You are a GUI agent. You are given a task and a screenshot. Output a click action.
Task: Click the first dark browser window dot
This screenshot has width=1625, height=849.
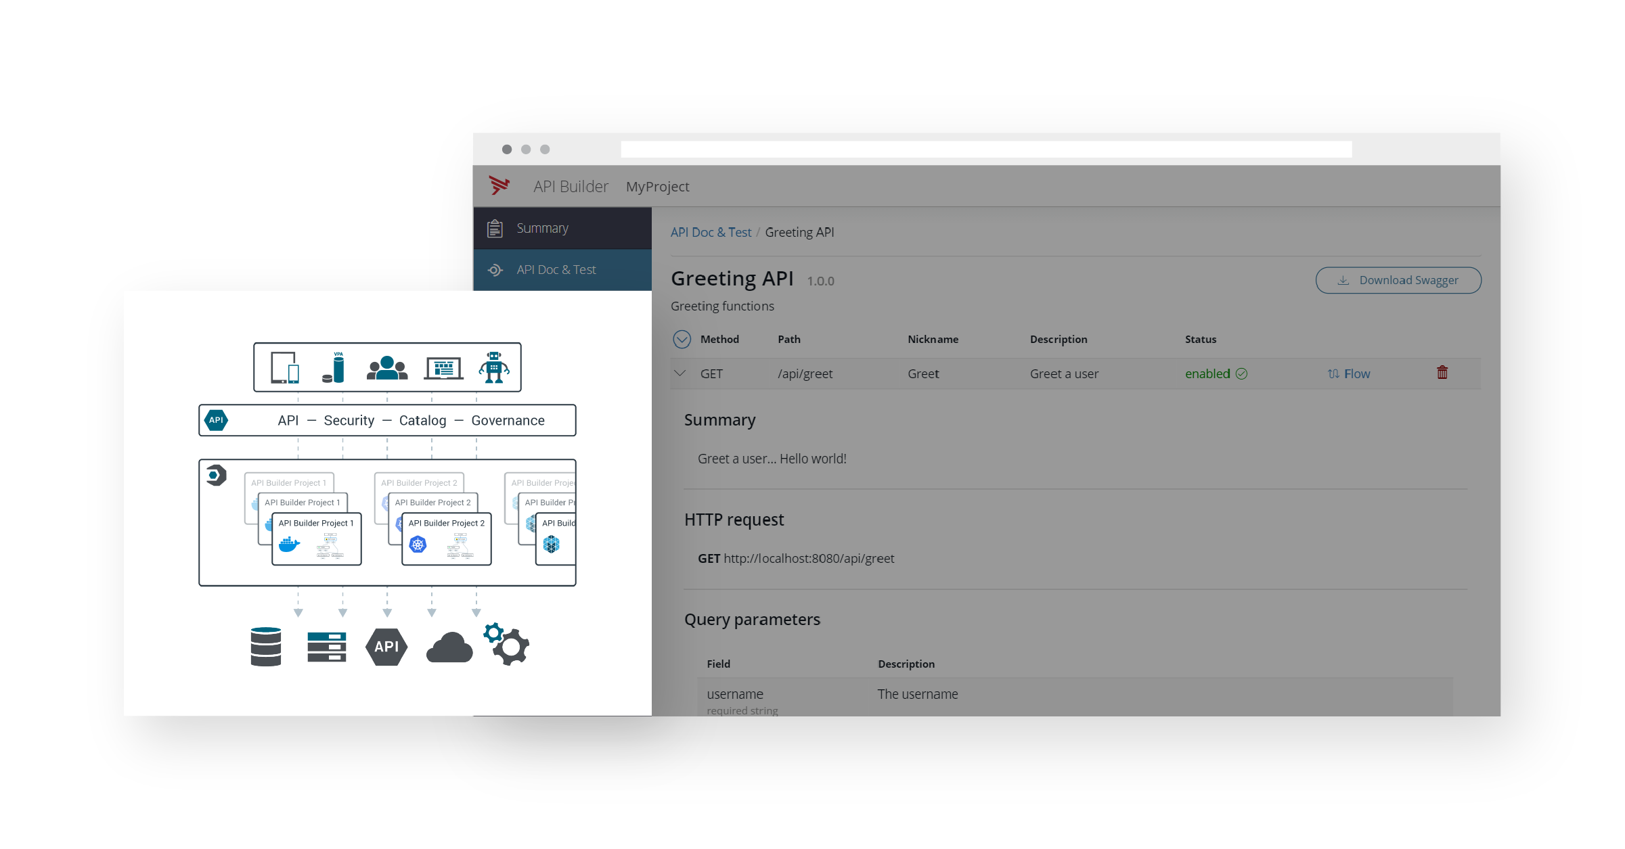click(x=507, y=149)
